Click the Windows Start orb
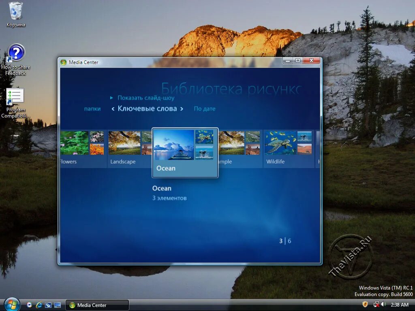This screenshot has width=415, height=311. (11, 305)
